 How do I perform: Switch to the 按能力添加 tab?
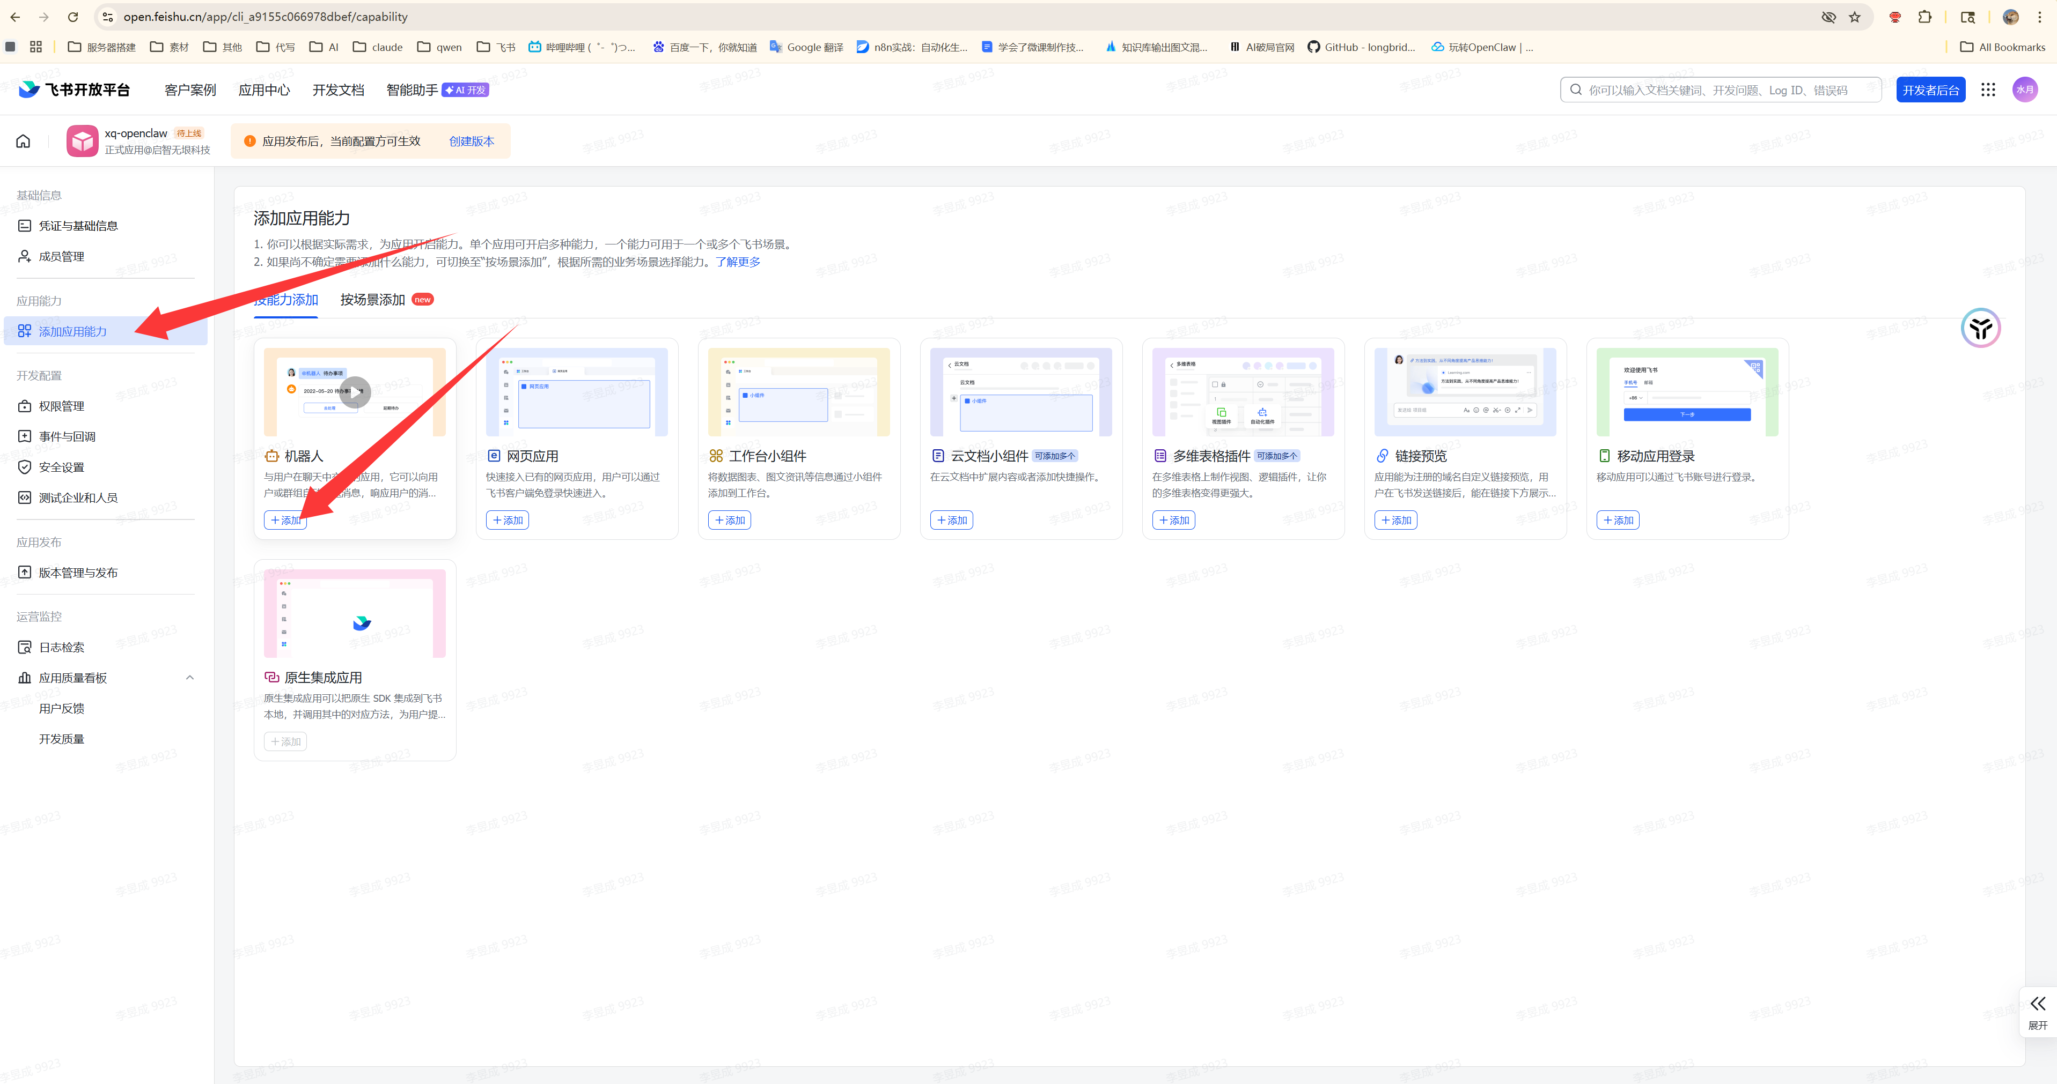click(286, 299)
